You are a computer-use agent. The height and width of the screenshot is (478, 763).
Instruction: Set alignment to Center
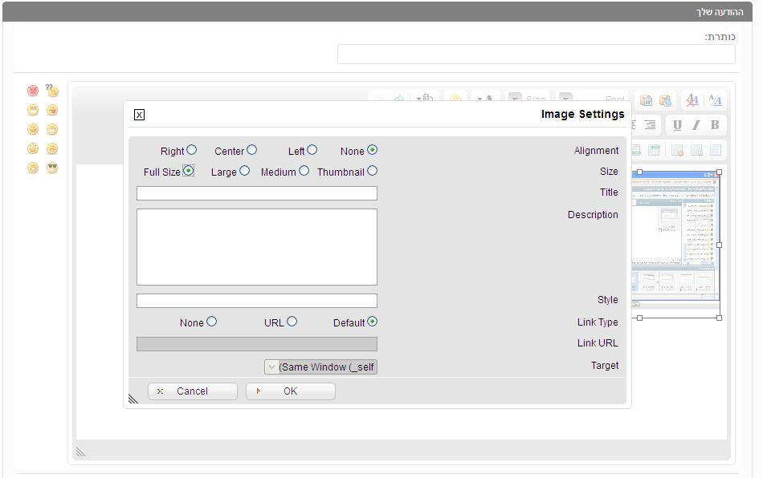251,150
